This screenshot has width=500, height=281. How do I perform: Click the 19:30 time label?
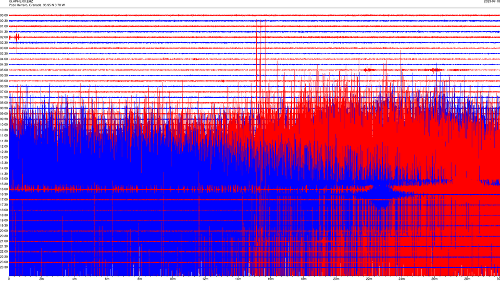pyautogui.click(x=4, y=225)
